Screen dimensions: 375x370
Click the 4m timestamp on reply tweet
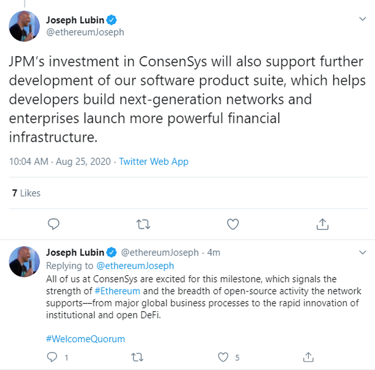(x=214, y=253)
